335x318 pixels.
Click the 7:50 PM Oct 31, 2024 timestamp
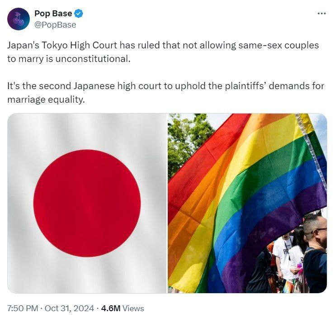[x=51, y=309]
